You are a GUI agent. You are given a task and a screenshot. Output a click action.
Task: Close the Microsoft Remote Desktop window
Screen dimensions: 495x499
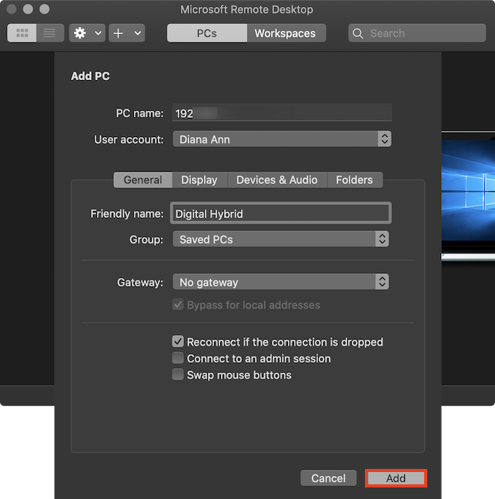(12, 9)
